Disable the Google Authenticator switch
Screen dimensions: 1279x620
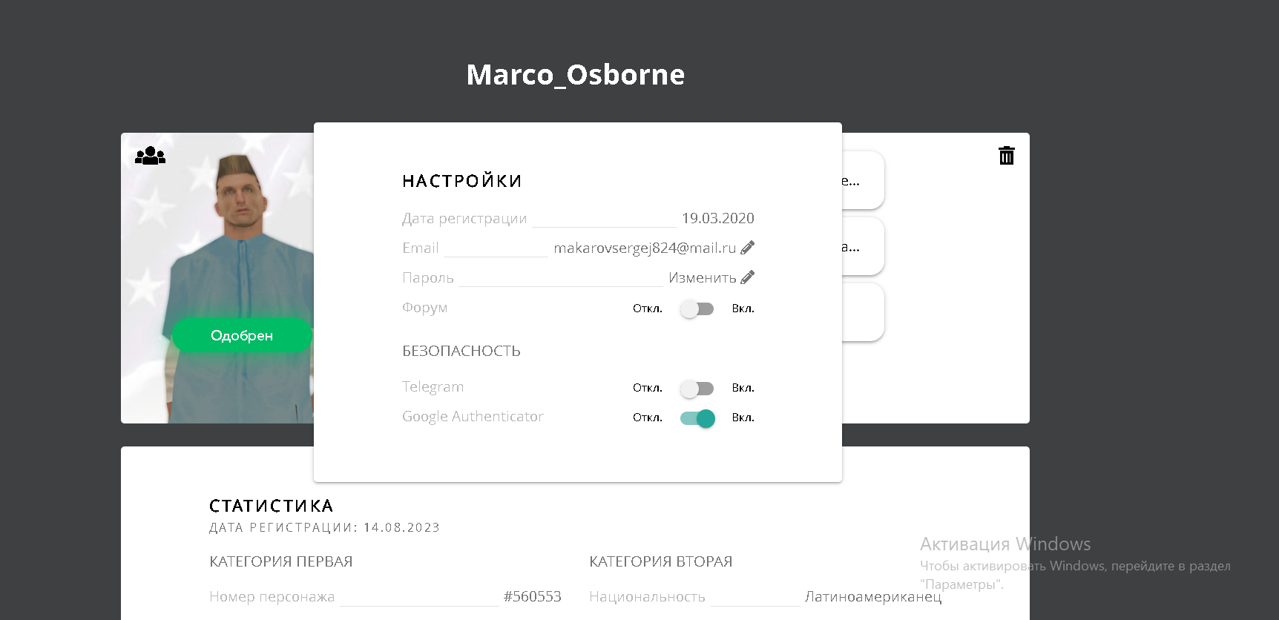tap(697, 418)
